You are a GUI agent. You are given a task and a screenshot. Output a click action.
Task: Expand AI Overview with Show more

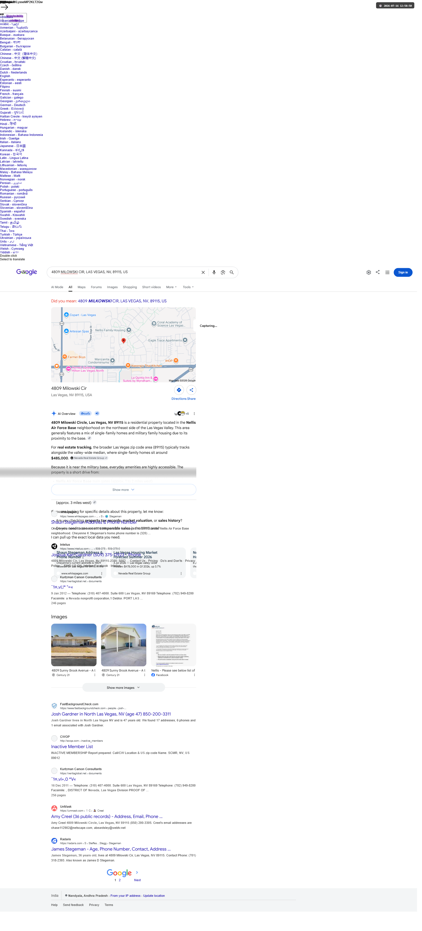point(125,496)
